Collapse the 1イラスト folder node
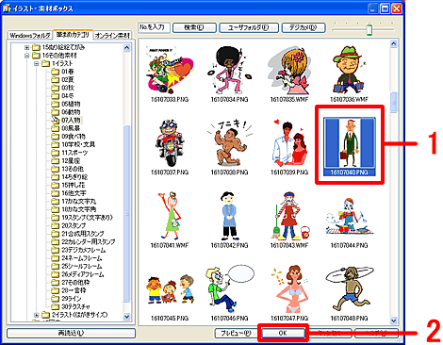443x345 pixels. click(x=37, y=64)
